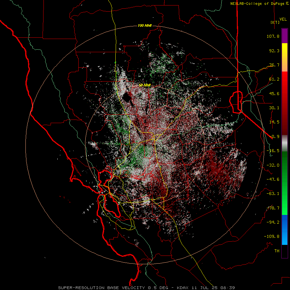The image size is (290, 290).
Task: Click the 107.8 velocity legend value
Action: point(273,36)
